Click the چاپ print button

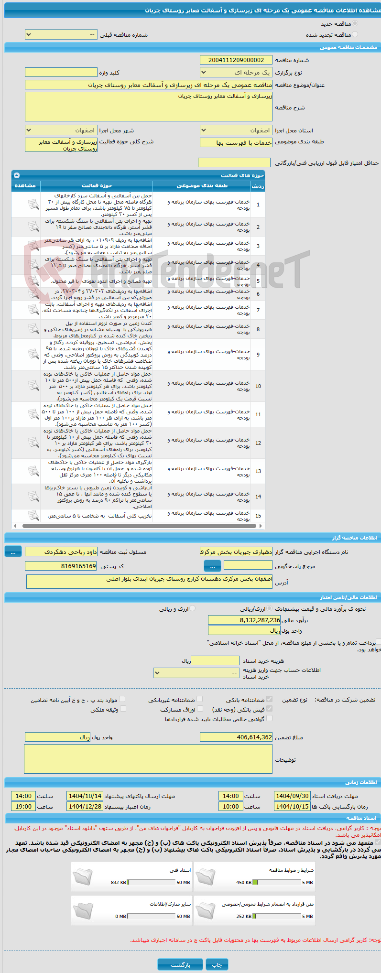(x=217, y=964)
